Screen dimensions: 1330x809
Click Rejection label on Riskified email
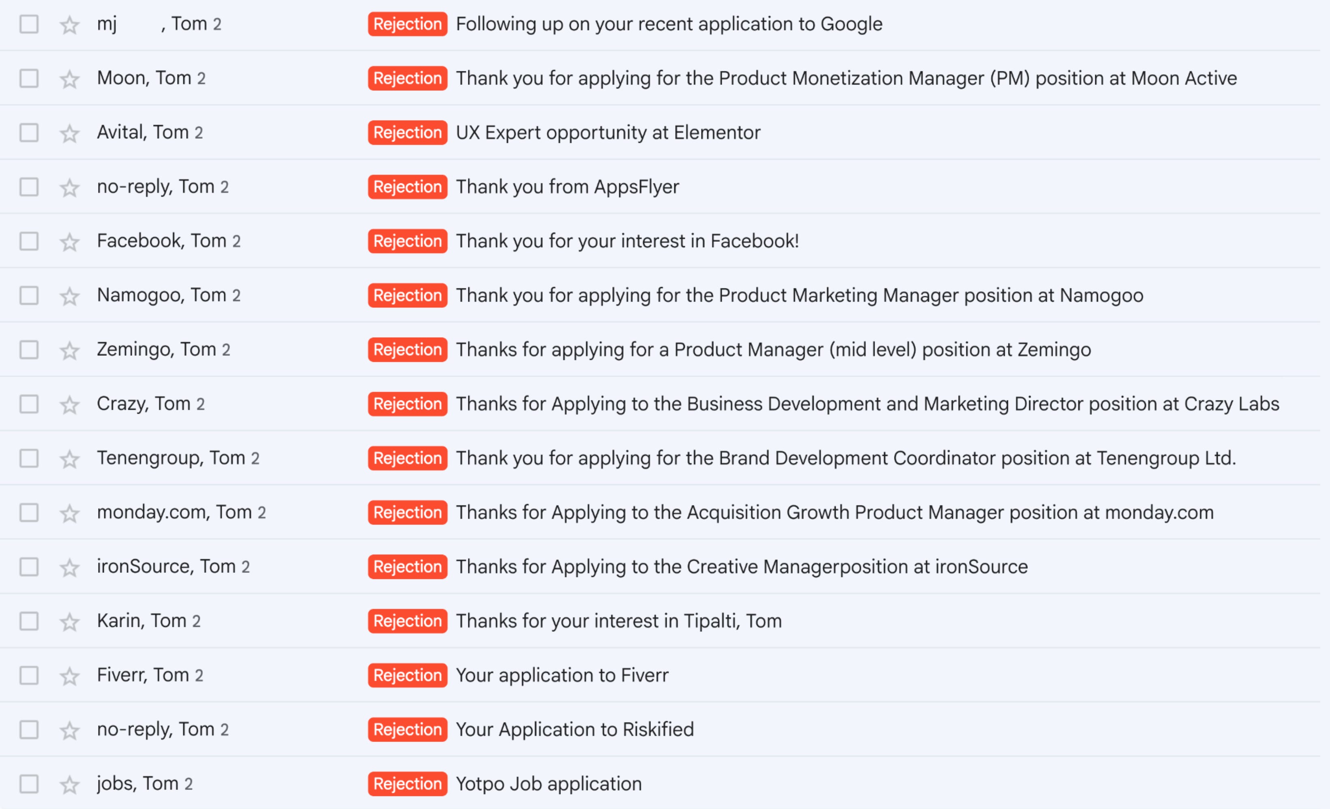tap(408, 729)
